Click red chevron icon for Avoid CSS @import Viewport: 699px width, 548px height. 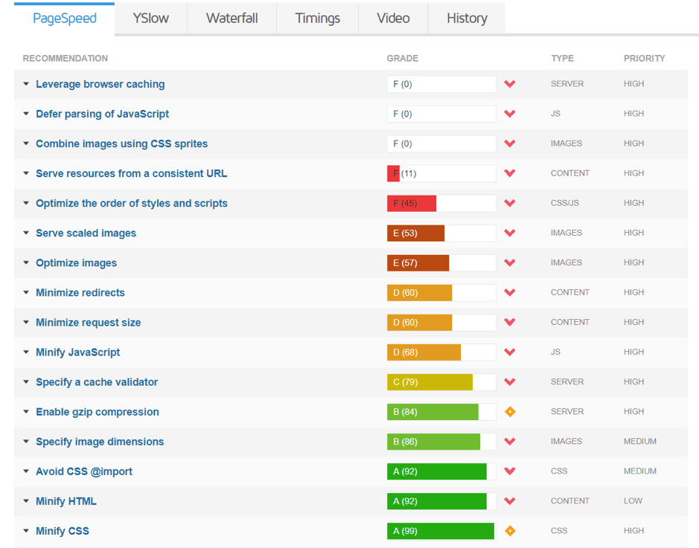click(510, 471)
